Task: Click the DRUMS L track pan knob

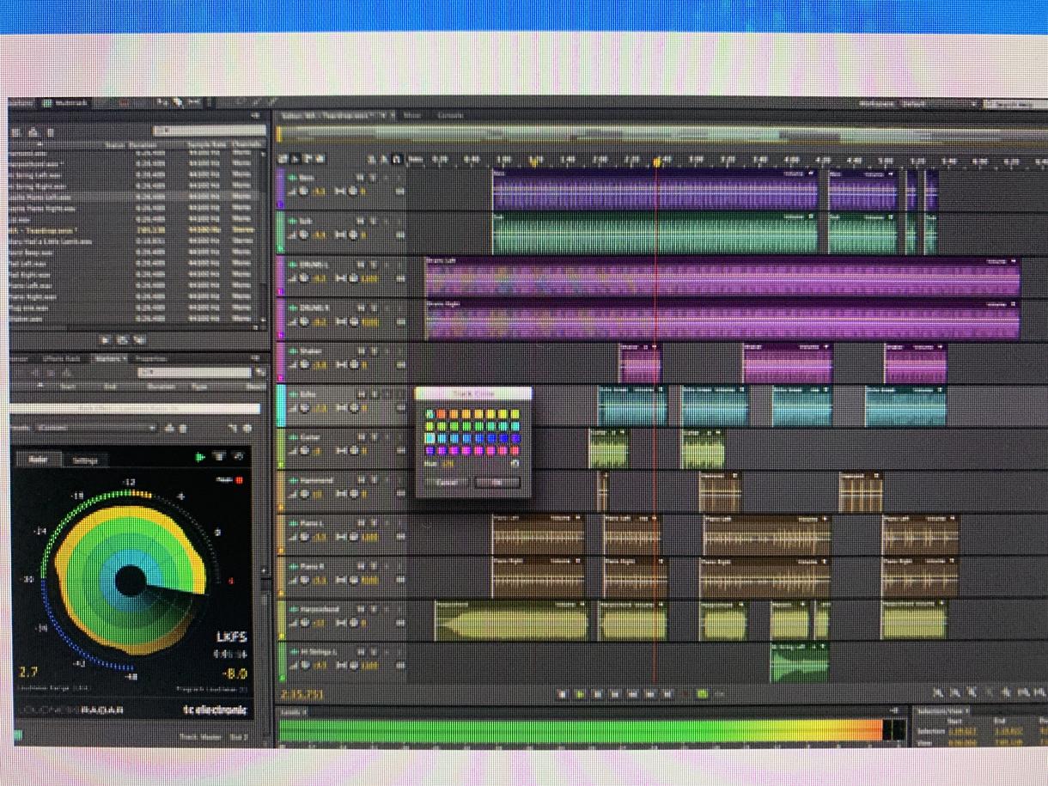Action: (352, 278)
